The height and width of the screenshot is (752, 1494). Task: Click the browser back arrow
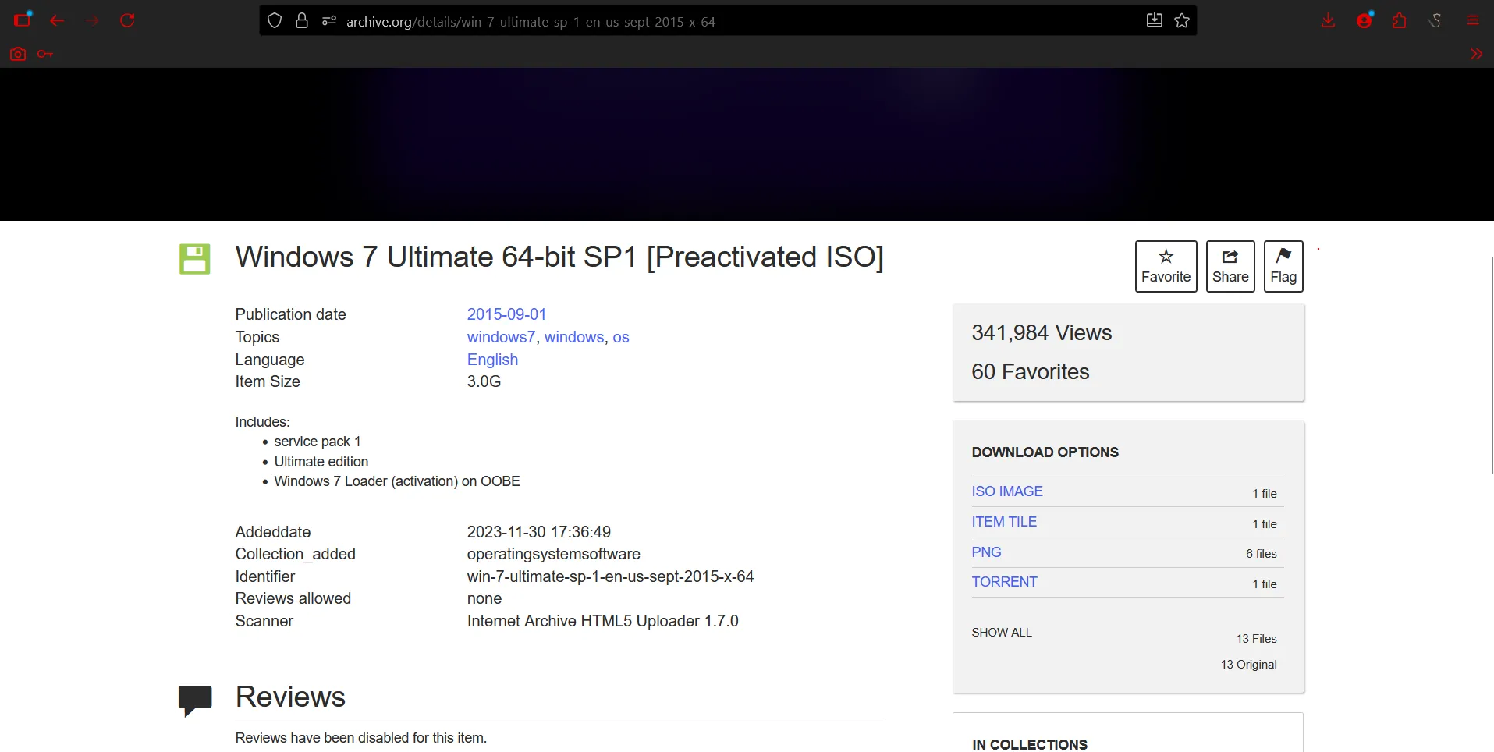coord(57,20)
